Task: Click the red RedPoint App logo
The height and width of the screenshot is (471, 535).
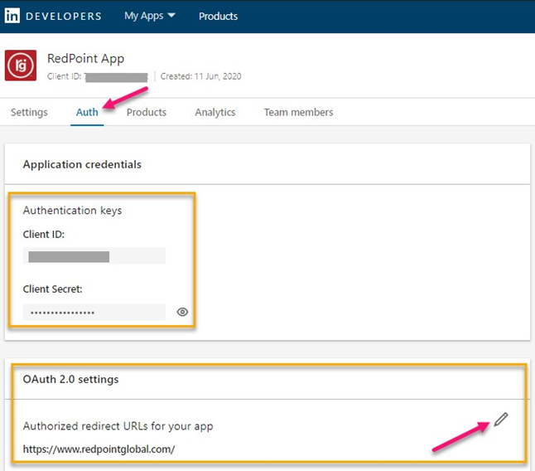Action: tap(21, 66)
